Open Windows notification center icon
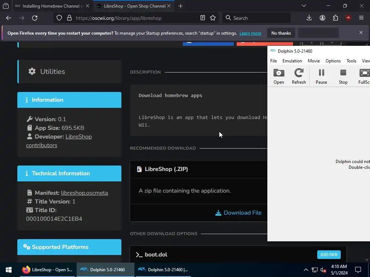 358,270
